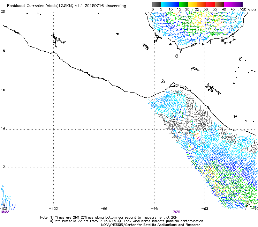Click the purple time stamp '17:20'
258x227 pixels.
[175, 212]
